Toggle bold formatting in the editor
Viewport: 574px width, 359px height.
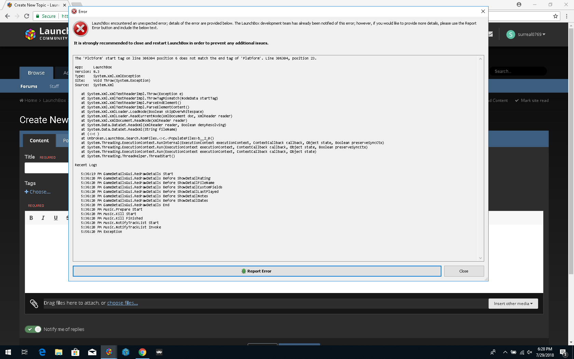coord(31,218)
